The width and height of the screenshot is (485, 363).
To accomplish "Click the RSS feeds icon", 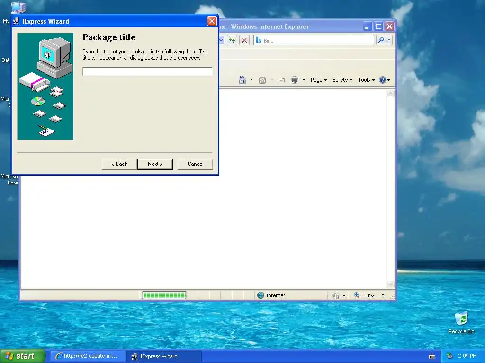I will pos(262,80).
